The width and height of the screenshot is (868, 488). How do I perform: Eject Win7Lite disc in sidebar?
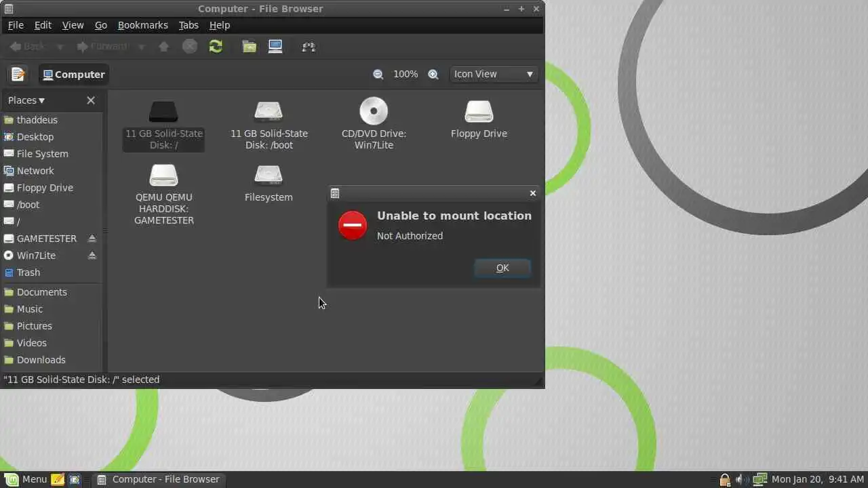click(92, 256)
